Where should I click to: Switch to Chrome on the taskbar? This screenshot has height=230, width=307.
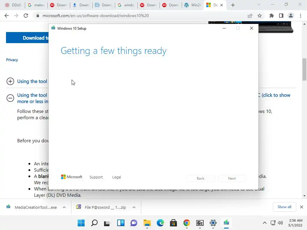pos(186,223)
